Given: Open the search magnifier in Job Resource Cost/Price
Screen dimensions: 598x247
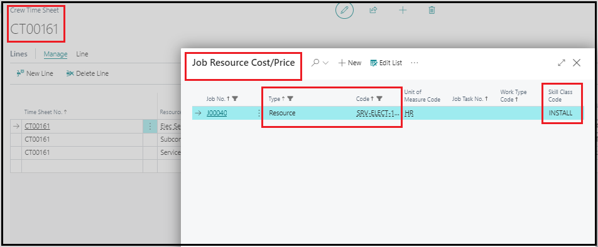Looking at the screenshot, I should 315,63.
